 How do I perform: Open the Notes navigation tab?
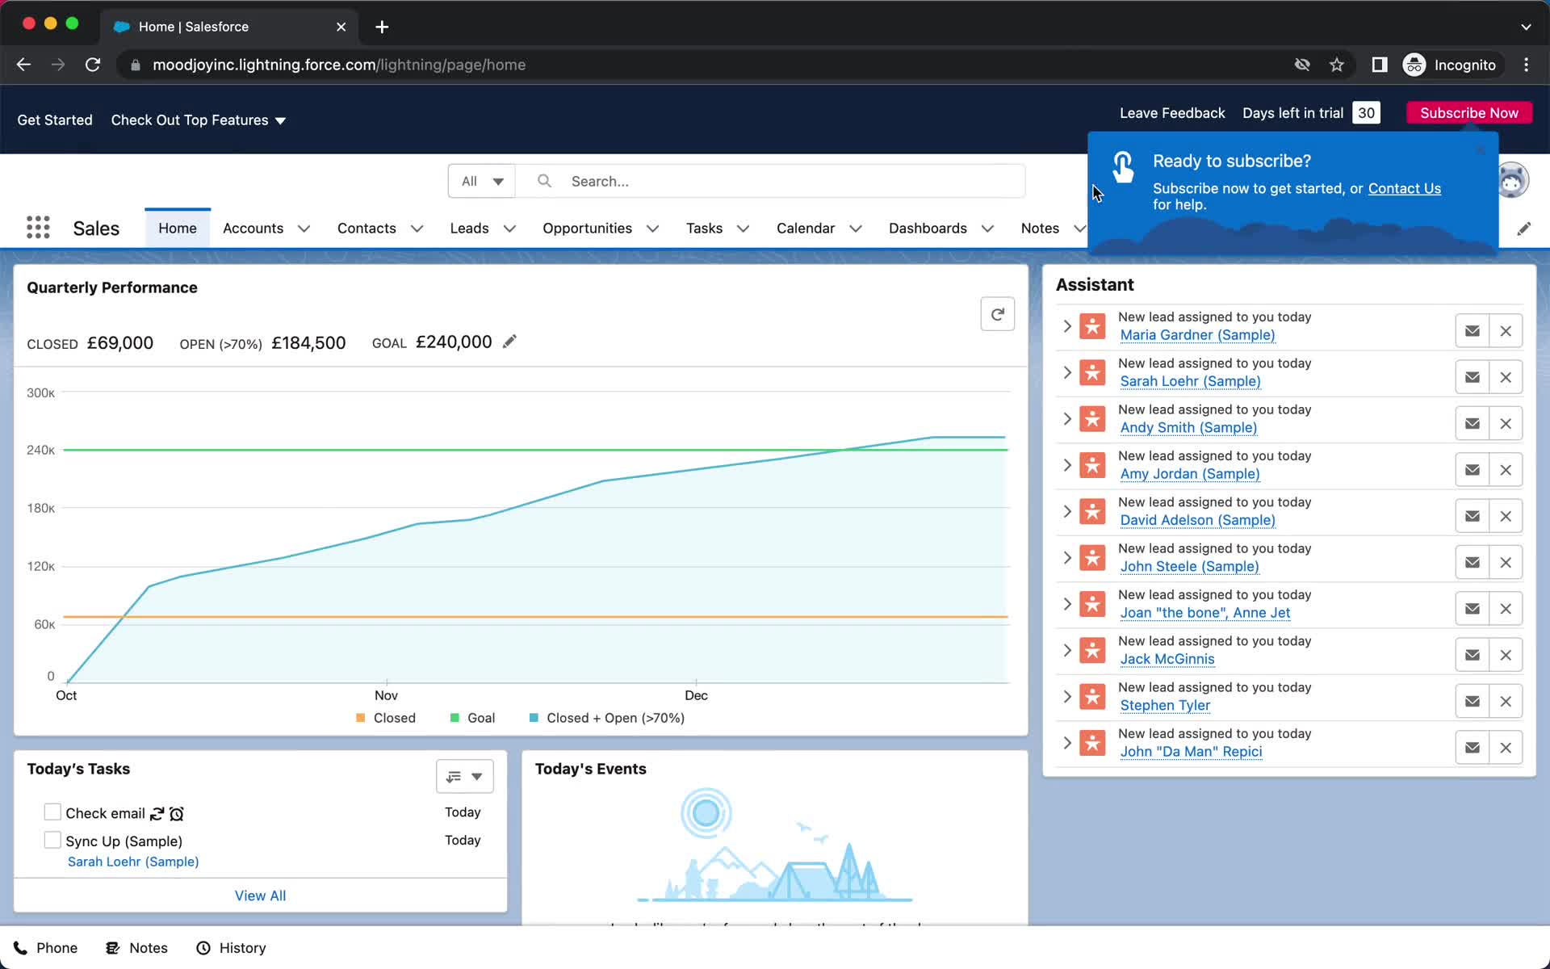(x=1040, y=229)
